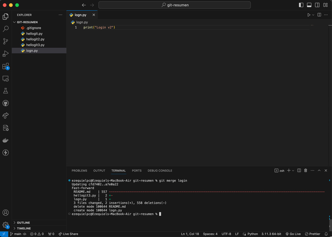Open terminal panel more actions ellipsis
The height and width of the screenshot is (237, 332).
click(x=312, y=170)
